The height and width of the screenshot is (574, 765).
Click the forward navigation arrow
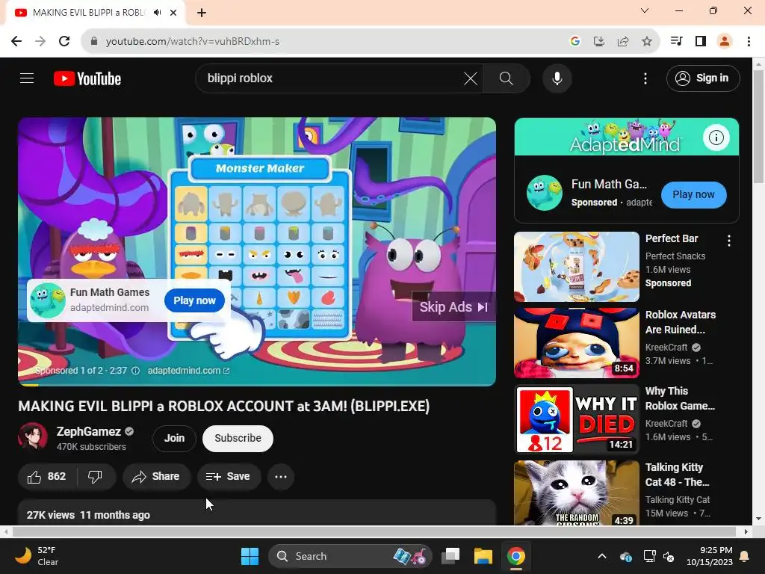40,42
